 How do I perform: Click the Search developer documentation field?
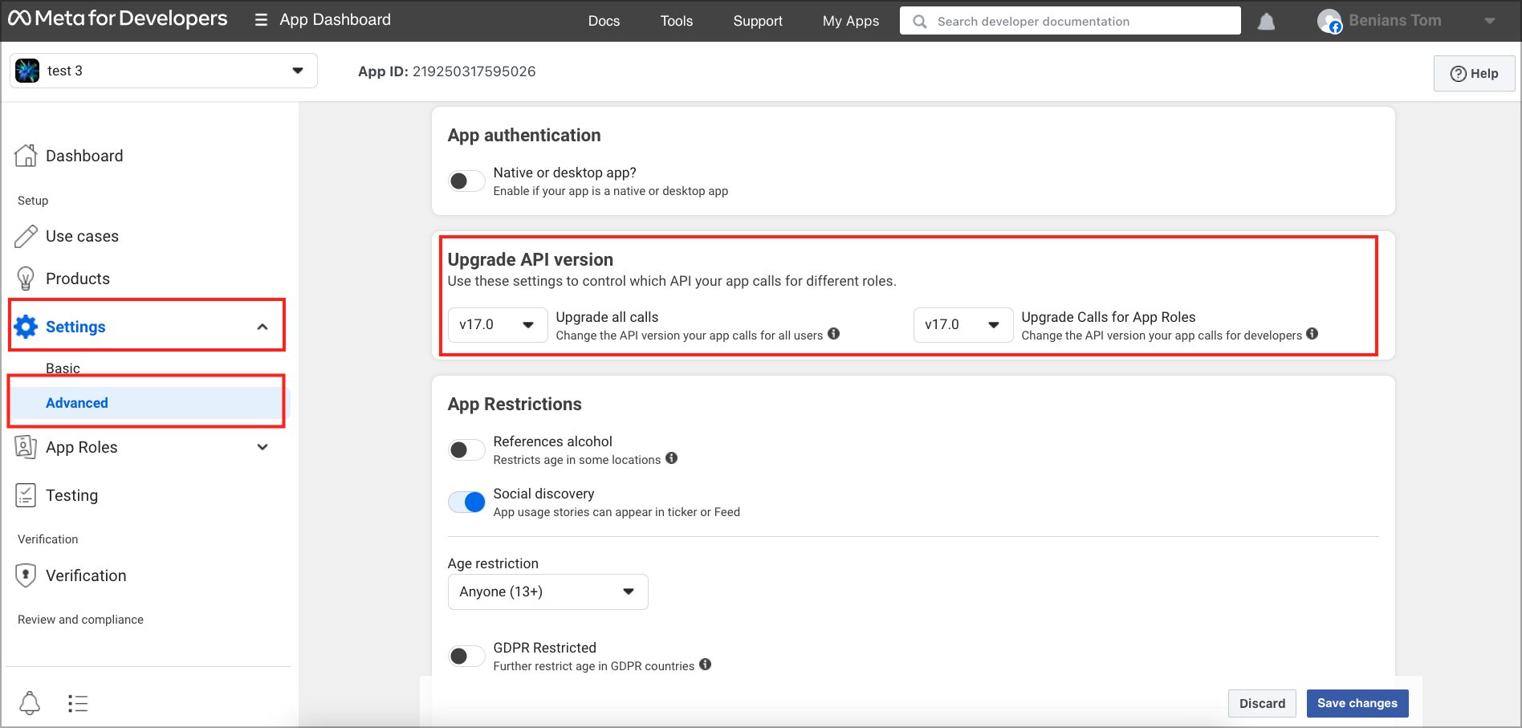1070,21
